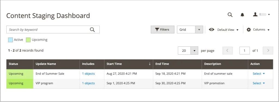Click the user account avatar icon
The width and height of the screenshot is (279, 102).
tap(255, 14)
